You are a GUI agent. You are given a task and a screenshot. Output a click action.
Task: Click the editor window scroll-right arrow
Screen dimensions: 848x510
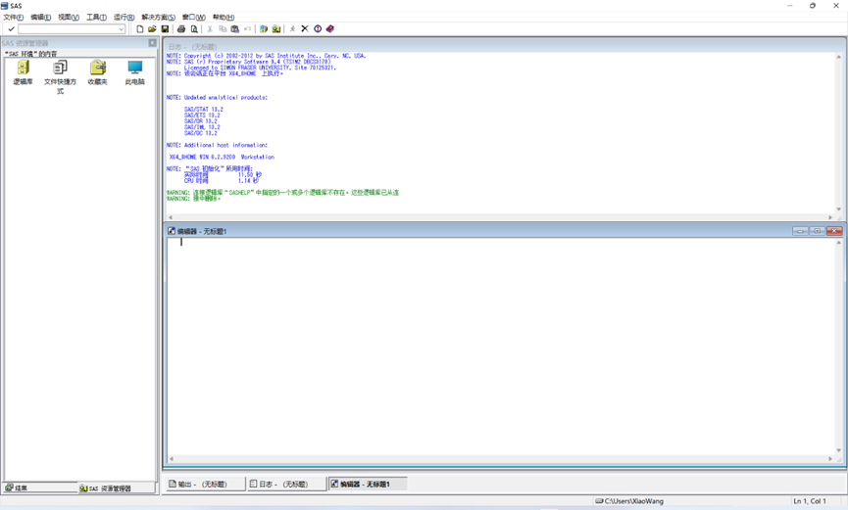point(830,459)
